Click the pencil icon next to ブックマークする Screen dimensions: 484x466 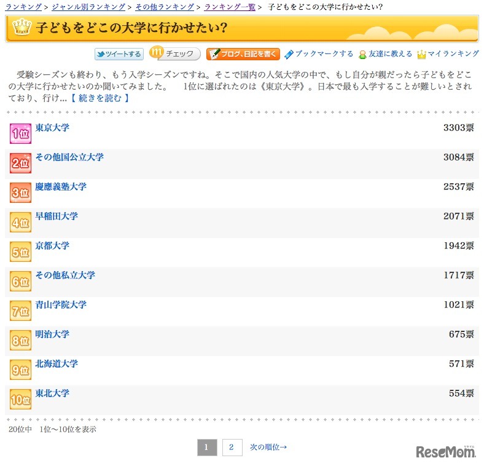(289, 54)
